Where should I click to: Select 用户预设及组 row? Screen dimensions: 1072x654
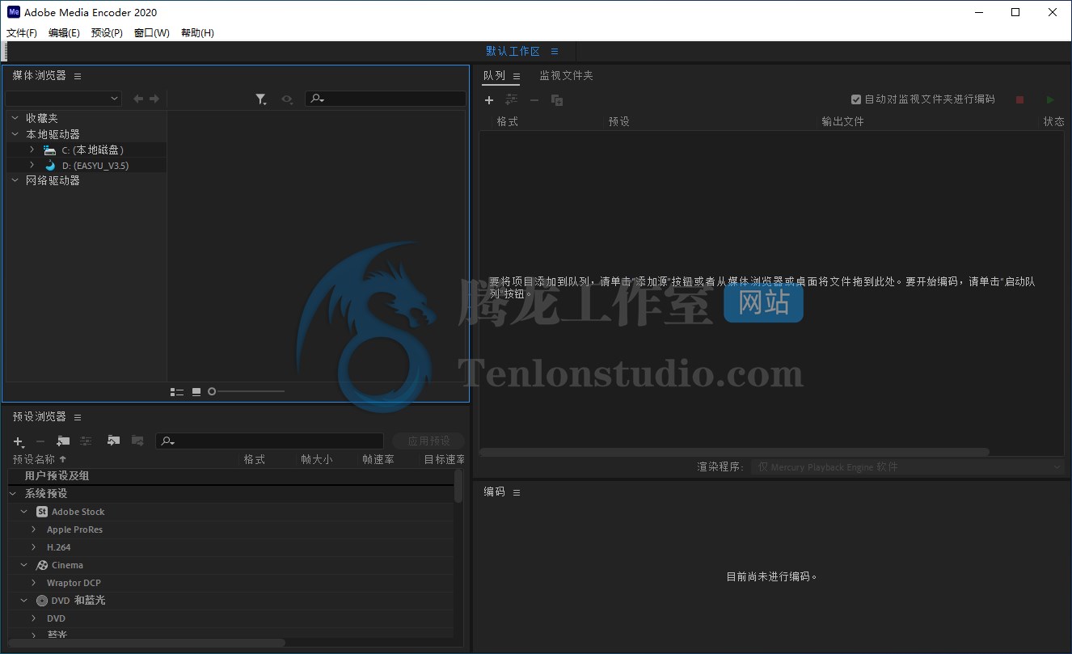230,476
